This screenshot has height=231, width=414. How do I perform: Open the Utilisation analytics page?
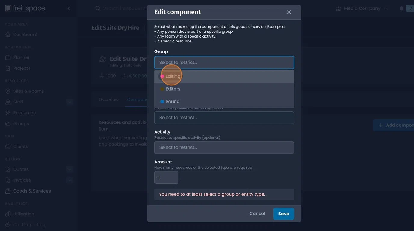pos(23,214)
